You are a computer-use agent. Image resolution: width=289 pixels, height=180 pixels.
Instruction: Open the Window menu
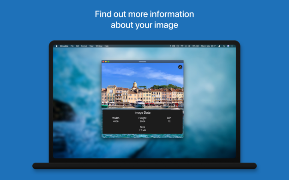99,46
